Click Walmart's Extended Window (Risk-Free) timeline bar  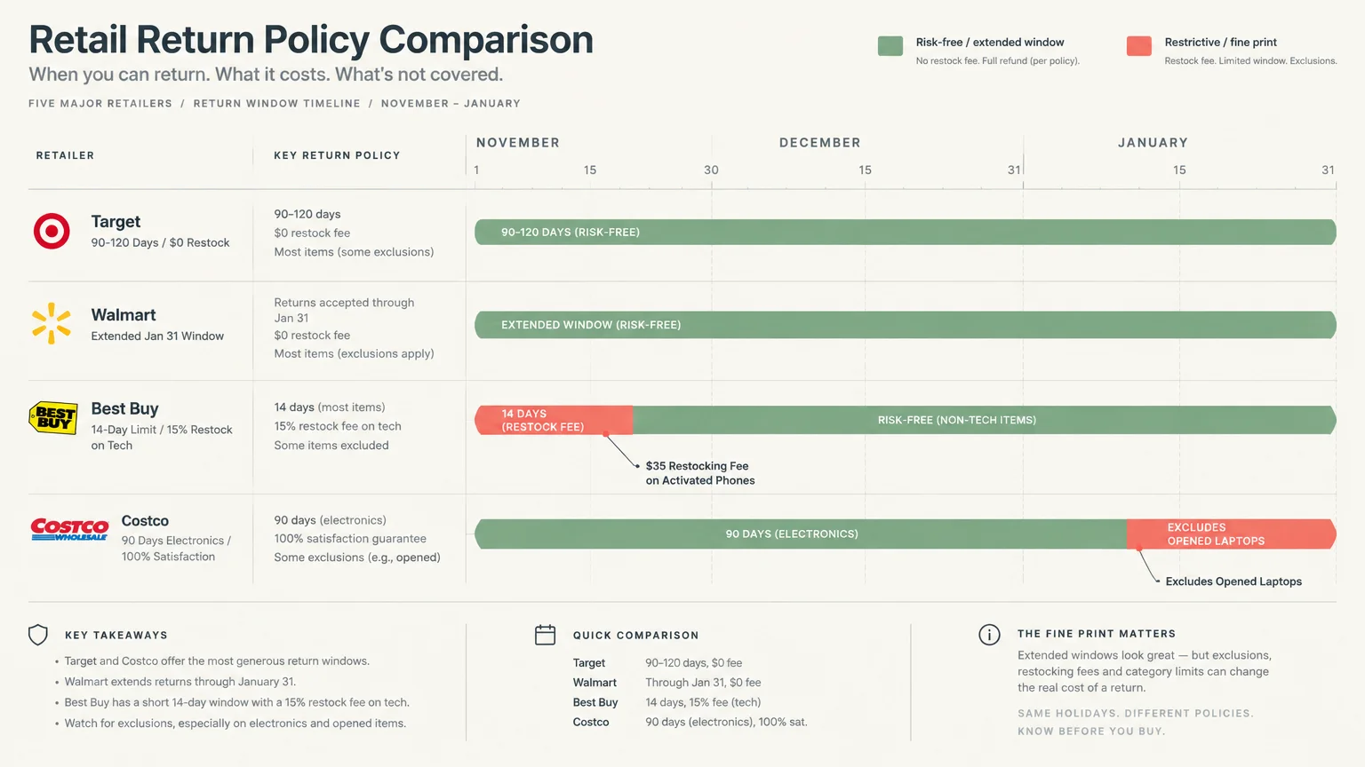(x=906, y=325)
